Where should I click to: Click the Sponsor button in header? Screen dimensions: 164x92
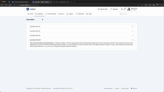pos(114,9)
